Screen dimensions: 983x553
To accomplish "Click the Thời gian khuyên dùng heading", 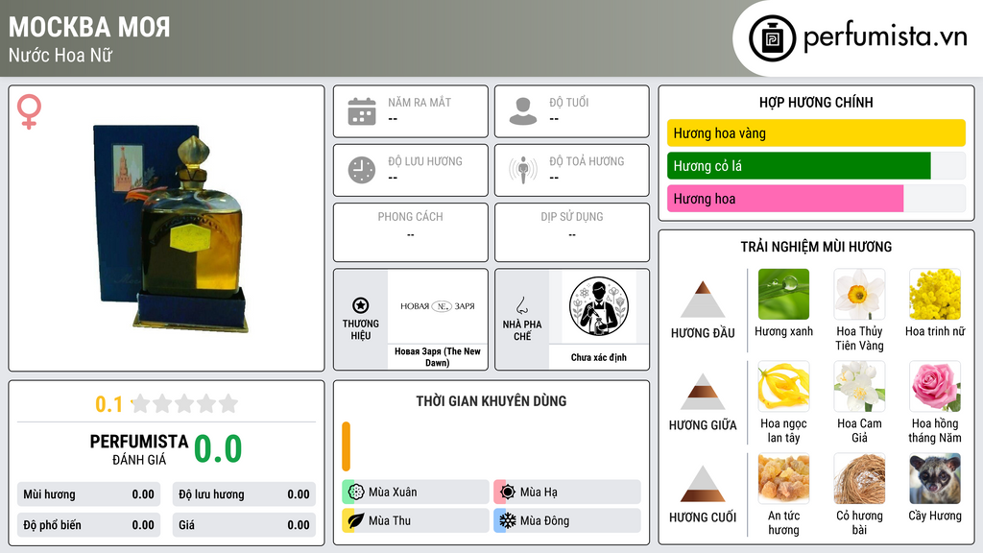I will (x=491, y=401).
